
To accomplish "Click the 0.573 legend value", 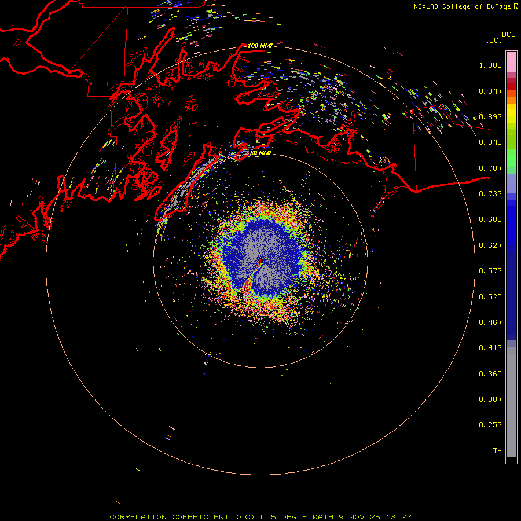I will [x=490, y=271].
